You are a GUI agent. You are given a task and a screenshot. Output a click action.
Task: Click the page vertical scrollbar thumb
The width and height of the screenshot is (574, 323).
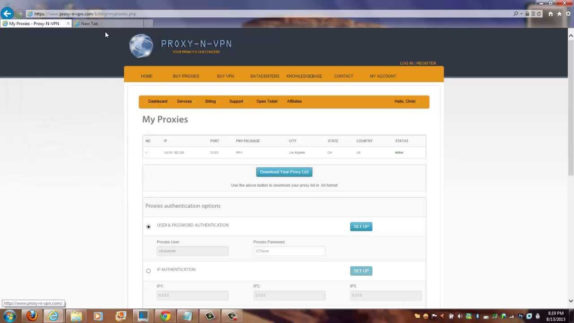(571, 108)
